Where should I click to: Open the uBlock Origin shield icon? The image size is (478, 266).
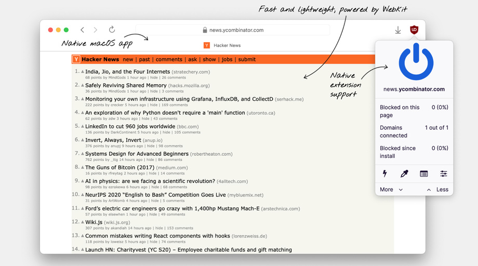point(414,30)
